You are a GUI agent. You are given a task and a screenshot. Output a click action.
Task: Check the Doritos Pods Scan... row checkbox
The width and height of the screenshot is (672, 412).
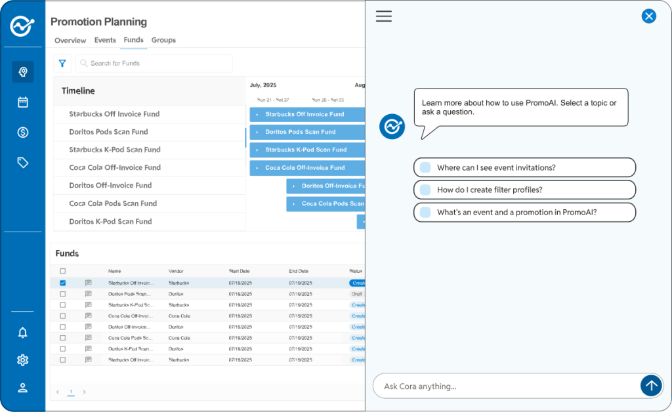point(63,294)
